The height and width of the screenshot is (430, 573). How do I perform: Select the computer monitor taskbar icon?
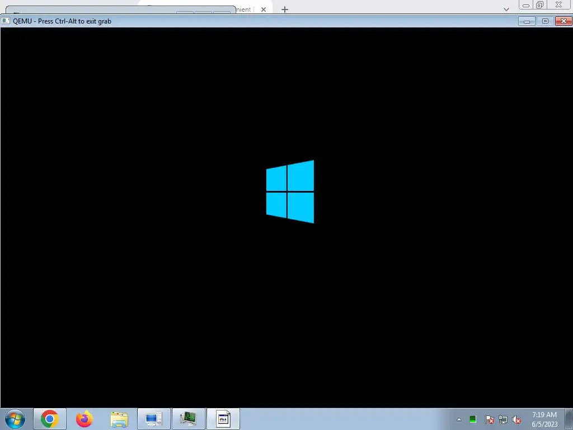click(153, 419)
